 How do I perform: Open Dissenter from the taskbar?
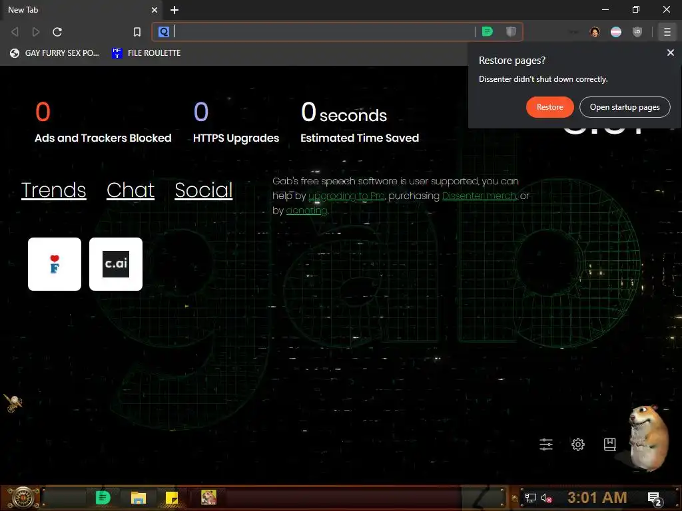[x=103, y=498]
